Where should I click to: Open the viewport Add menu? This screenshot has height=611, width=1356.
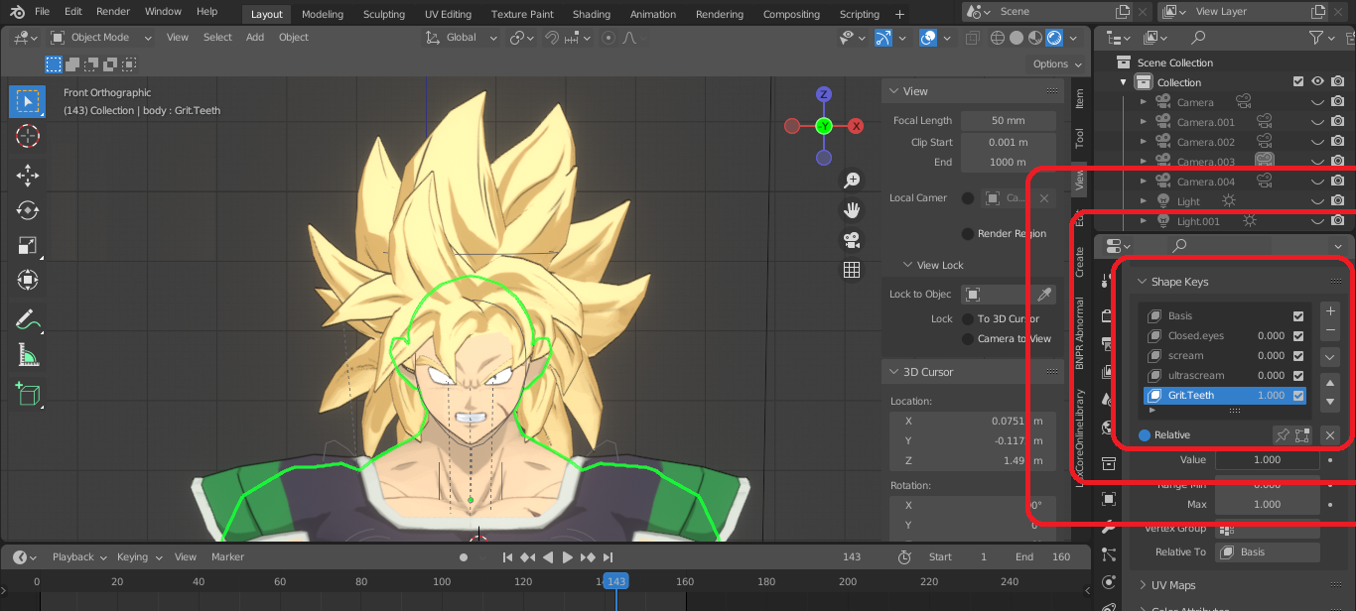(255, 38)
